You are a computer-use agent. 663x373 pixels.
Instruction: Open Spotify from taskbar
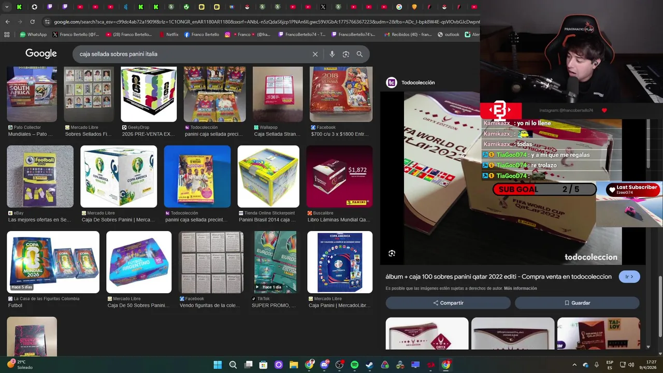[x=354, y=365]
